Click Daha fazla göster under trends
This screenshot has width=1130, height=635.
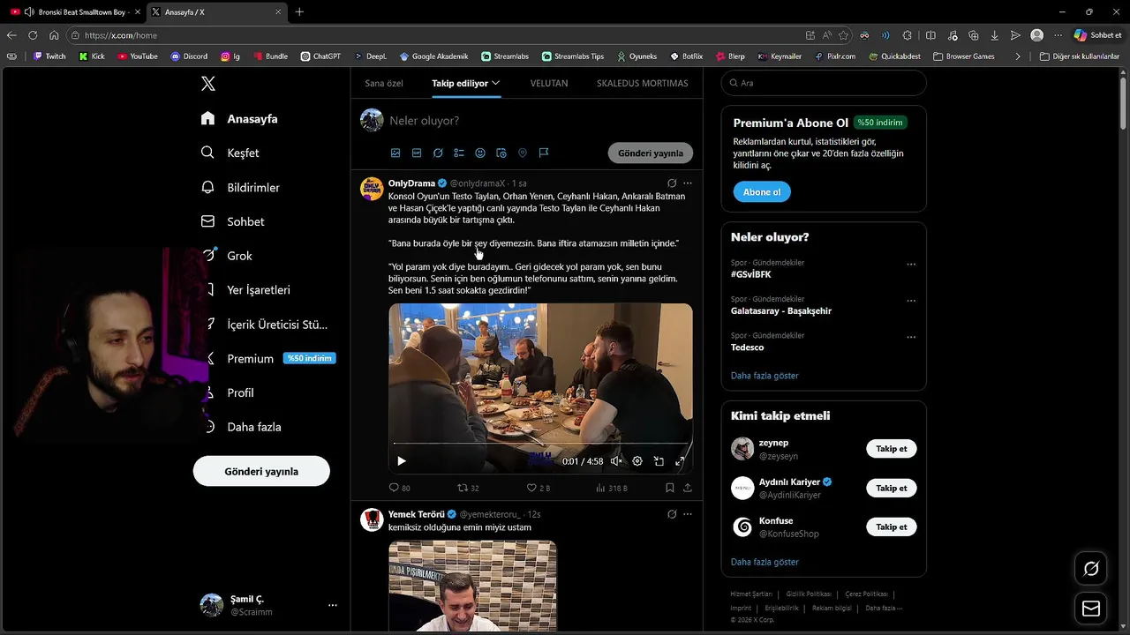tap(765, 376)
